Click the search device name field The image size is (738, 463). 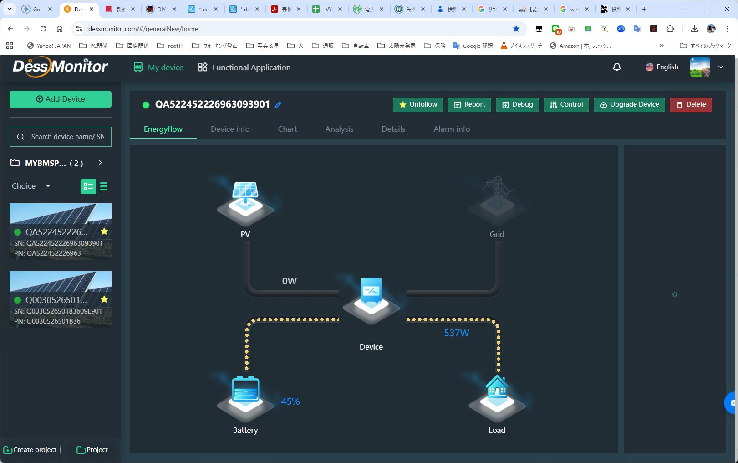66,137
